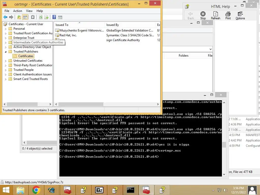
Task: Expand the Personal store node
Action: pyautogui.click(x=6, y=29)
